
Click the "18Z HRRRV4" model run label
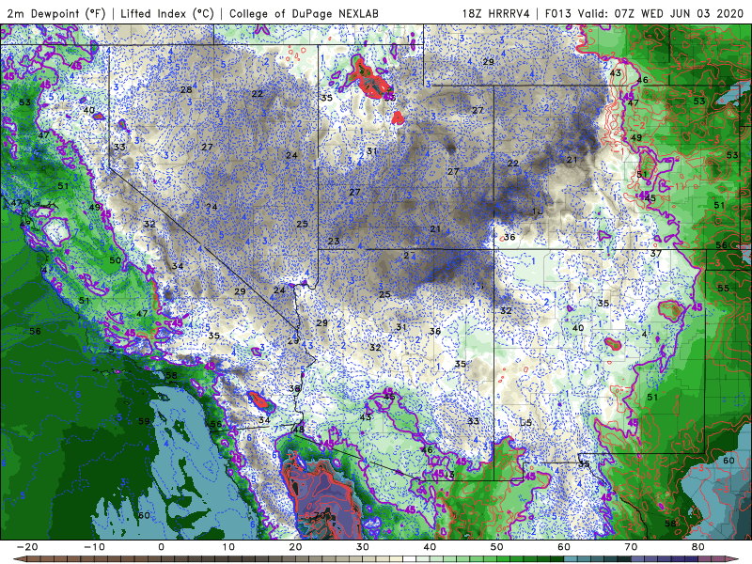click(496, 13)
